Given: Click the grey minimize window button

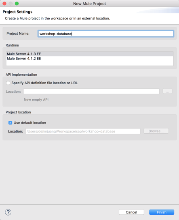Looking at the screenshot, I should click(x=11, y=4).
